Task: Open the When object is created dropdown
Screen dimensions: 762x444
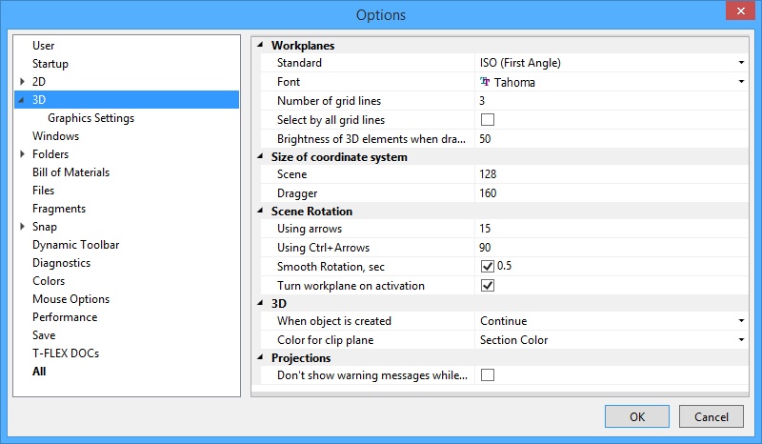Action: (x=741, y=321)
